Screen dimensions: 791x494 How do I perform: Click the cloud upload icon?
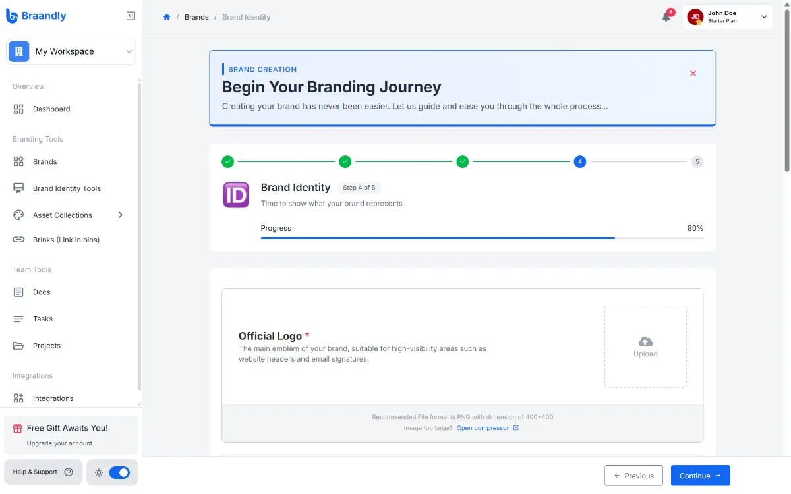646,341
